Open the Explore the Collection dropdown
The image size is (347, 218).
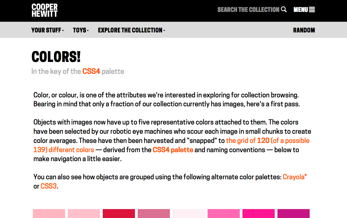pos(131,30)
